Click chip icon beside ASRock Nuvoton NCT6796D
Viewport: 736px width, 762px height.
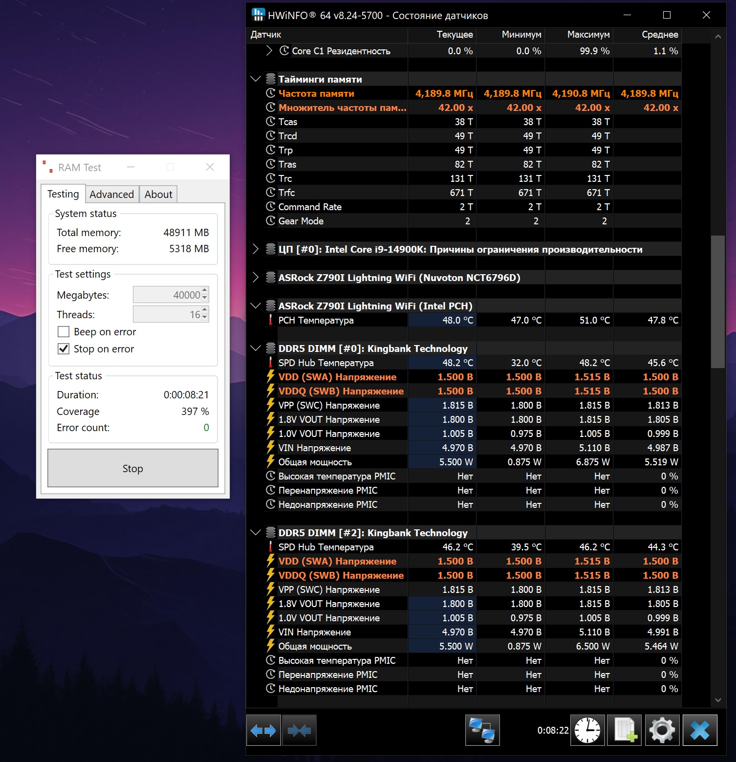(x=270, y=277)
